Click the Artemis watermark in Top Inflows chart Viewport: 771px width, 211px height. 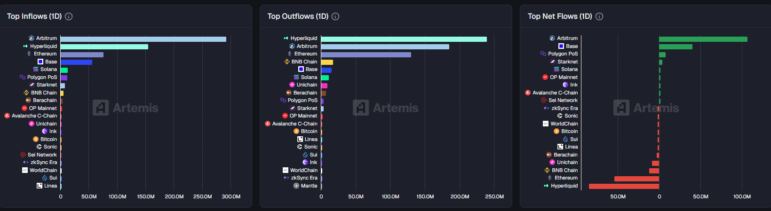(126, 108)
